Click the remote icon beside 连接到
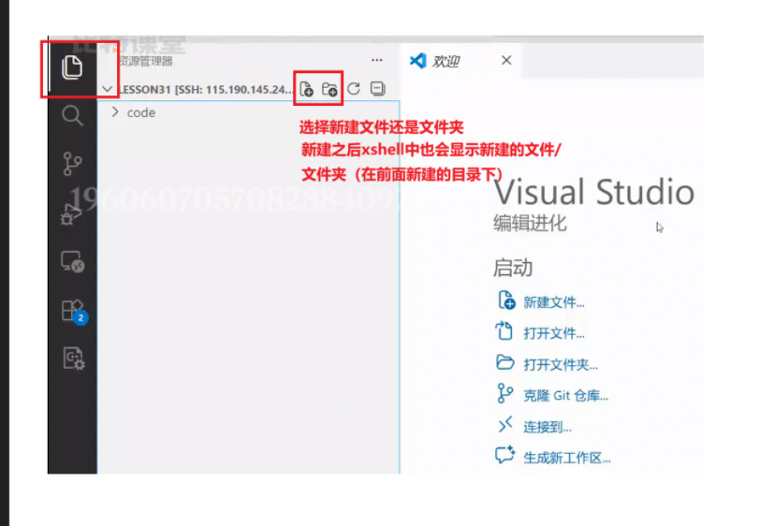The width and height of the screenshot is (774, 526). click(x=505, y=424)
